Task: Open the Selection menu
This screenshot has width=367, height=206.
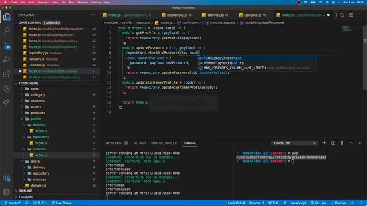Action: click(x=43, y=2)
